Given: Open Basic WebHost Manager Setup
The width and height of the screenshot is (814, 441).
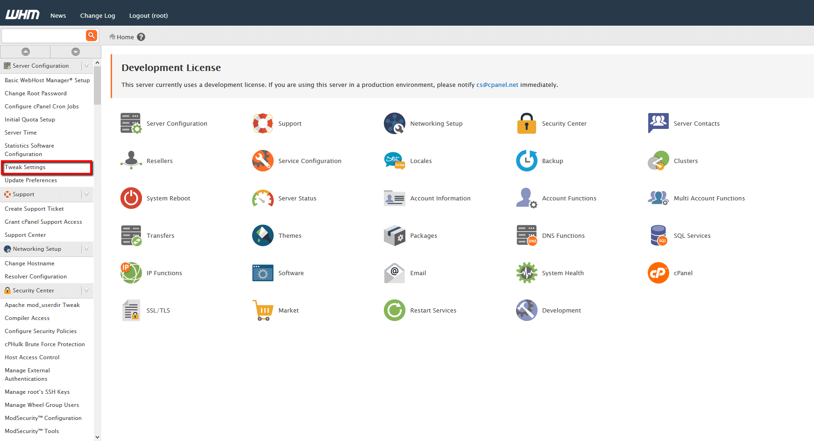Looking at the screenshot, I should click(x=47, y=80).
